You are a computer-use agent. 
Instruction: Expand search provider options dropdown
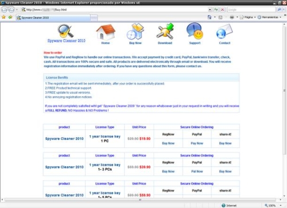[284, 9]
